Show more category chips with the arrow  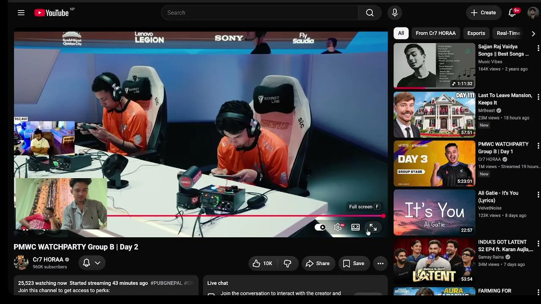533,33
